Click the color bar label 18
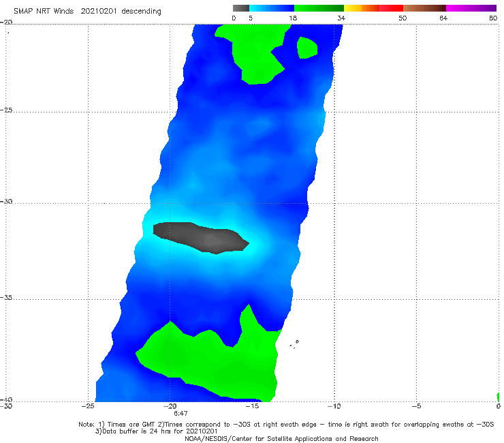The width and height of the screenshot is (504, 443). point(293,18)
